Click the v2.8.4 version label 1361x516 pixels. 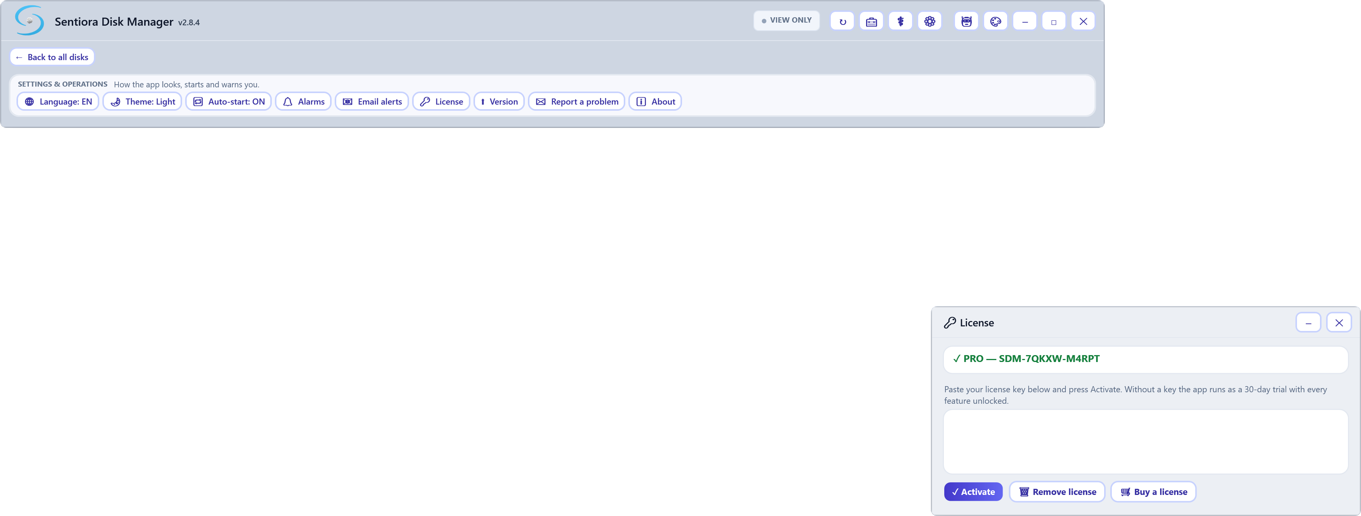point(189,23)
